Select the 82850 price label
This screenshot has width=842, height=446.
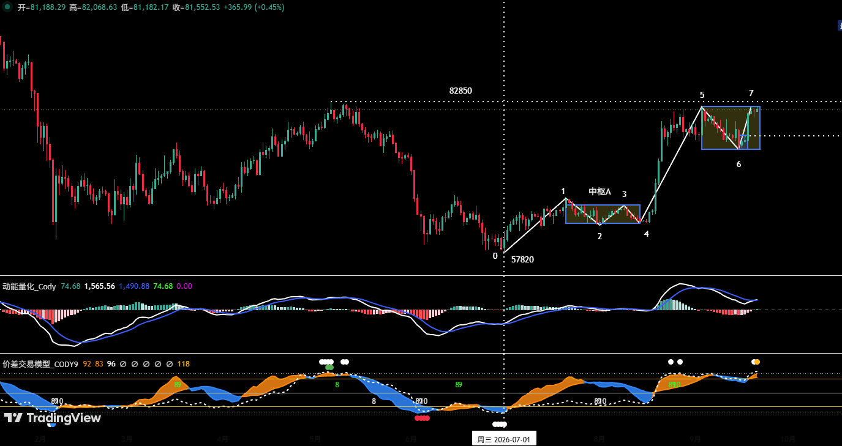(460, 91)
